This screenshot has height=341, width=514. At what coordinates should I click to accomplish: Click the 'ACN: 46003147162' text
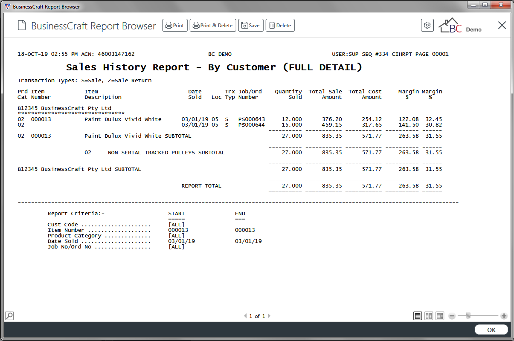tap(107, 55)
